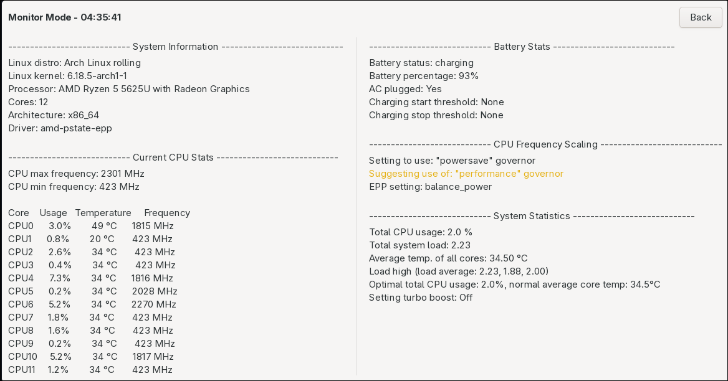Click the EPP setting balance_power line
The height and width of the screenshot is (381, 728).
[x=431, y=187]
